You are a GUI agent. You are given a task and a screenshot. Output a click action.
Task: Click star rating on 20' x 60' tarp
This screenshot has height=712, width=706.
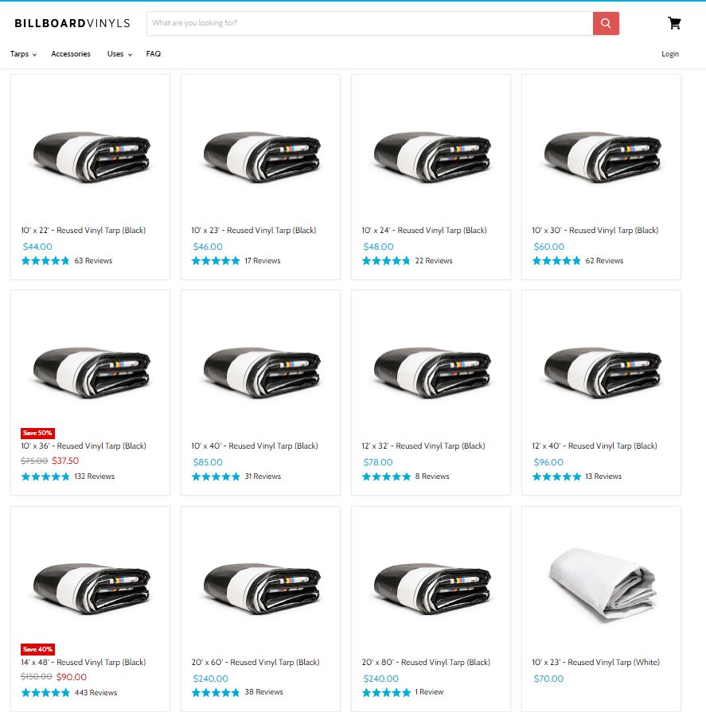point(216,692)
